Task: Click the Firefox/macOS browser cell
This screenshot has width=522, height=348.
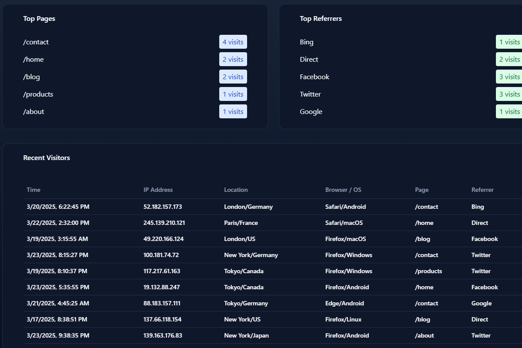Action: tap(345, 239)
